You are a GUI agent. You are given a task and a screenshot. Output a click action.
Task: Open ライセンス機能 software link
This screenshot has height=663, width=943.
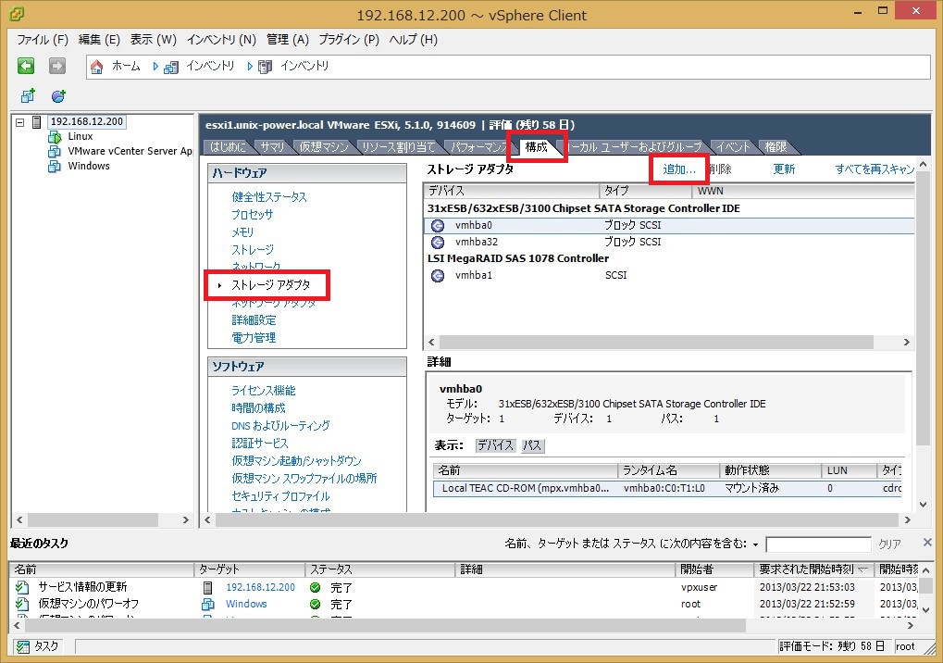(264, 391)
